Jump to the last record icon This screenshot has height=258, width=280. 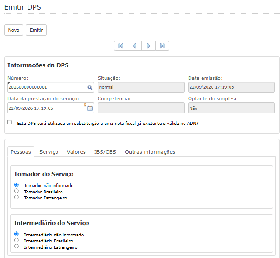coord(162,46)
